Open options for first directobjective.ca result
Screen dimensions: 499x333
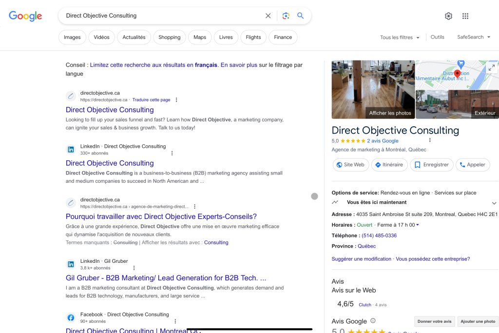pyautogui.click(x=176, y=100)
